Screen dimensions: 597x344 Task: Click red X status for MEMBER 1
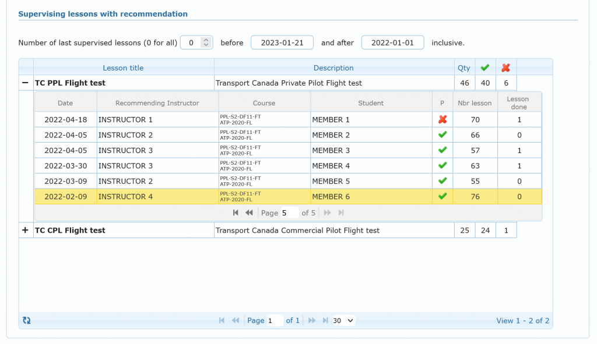(x=442, y=120)
